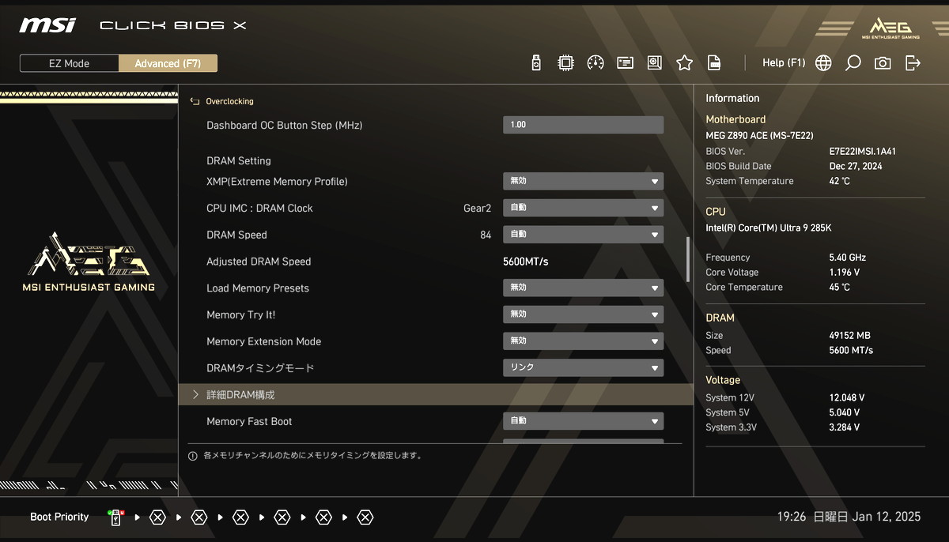Go back using the Overclocking return arrow
This screenshot has height=542, width=949.
195,101
